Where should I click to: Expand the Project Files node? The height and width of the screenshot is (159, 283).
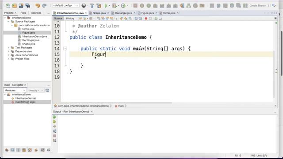[x=8, y=59]
